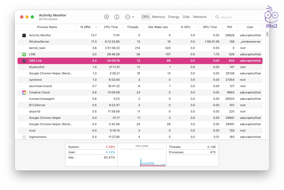Click the stop process X icon

106,17
